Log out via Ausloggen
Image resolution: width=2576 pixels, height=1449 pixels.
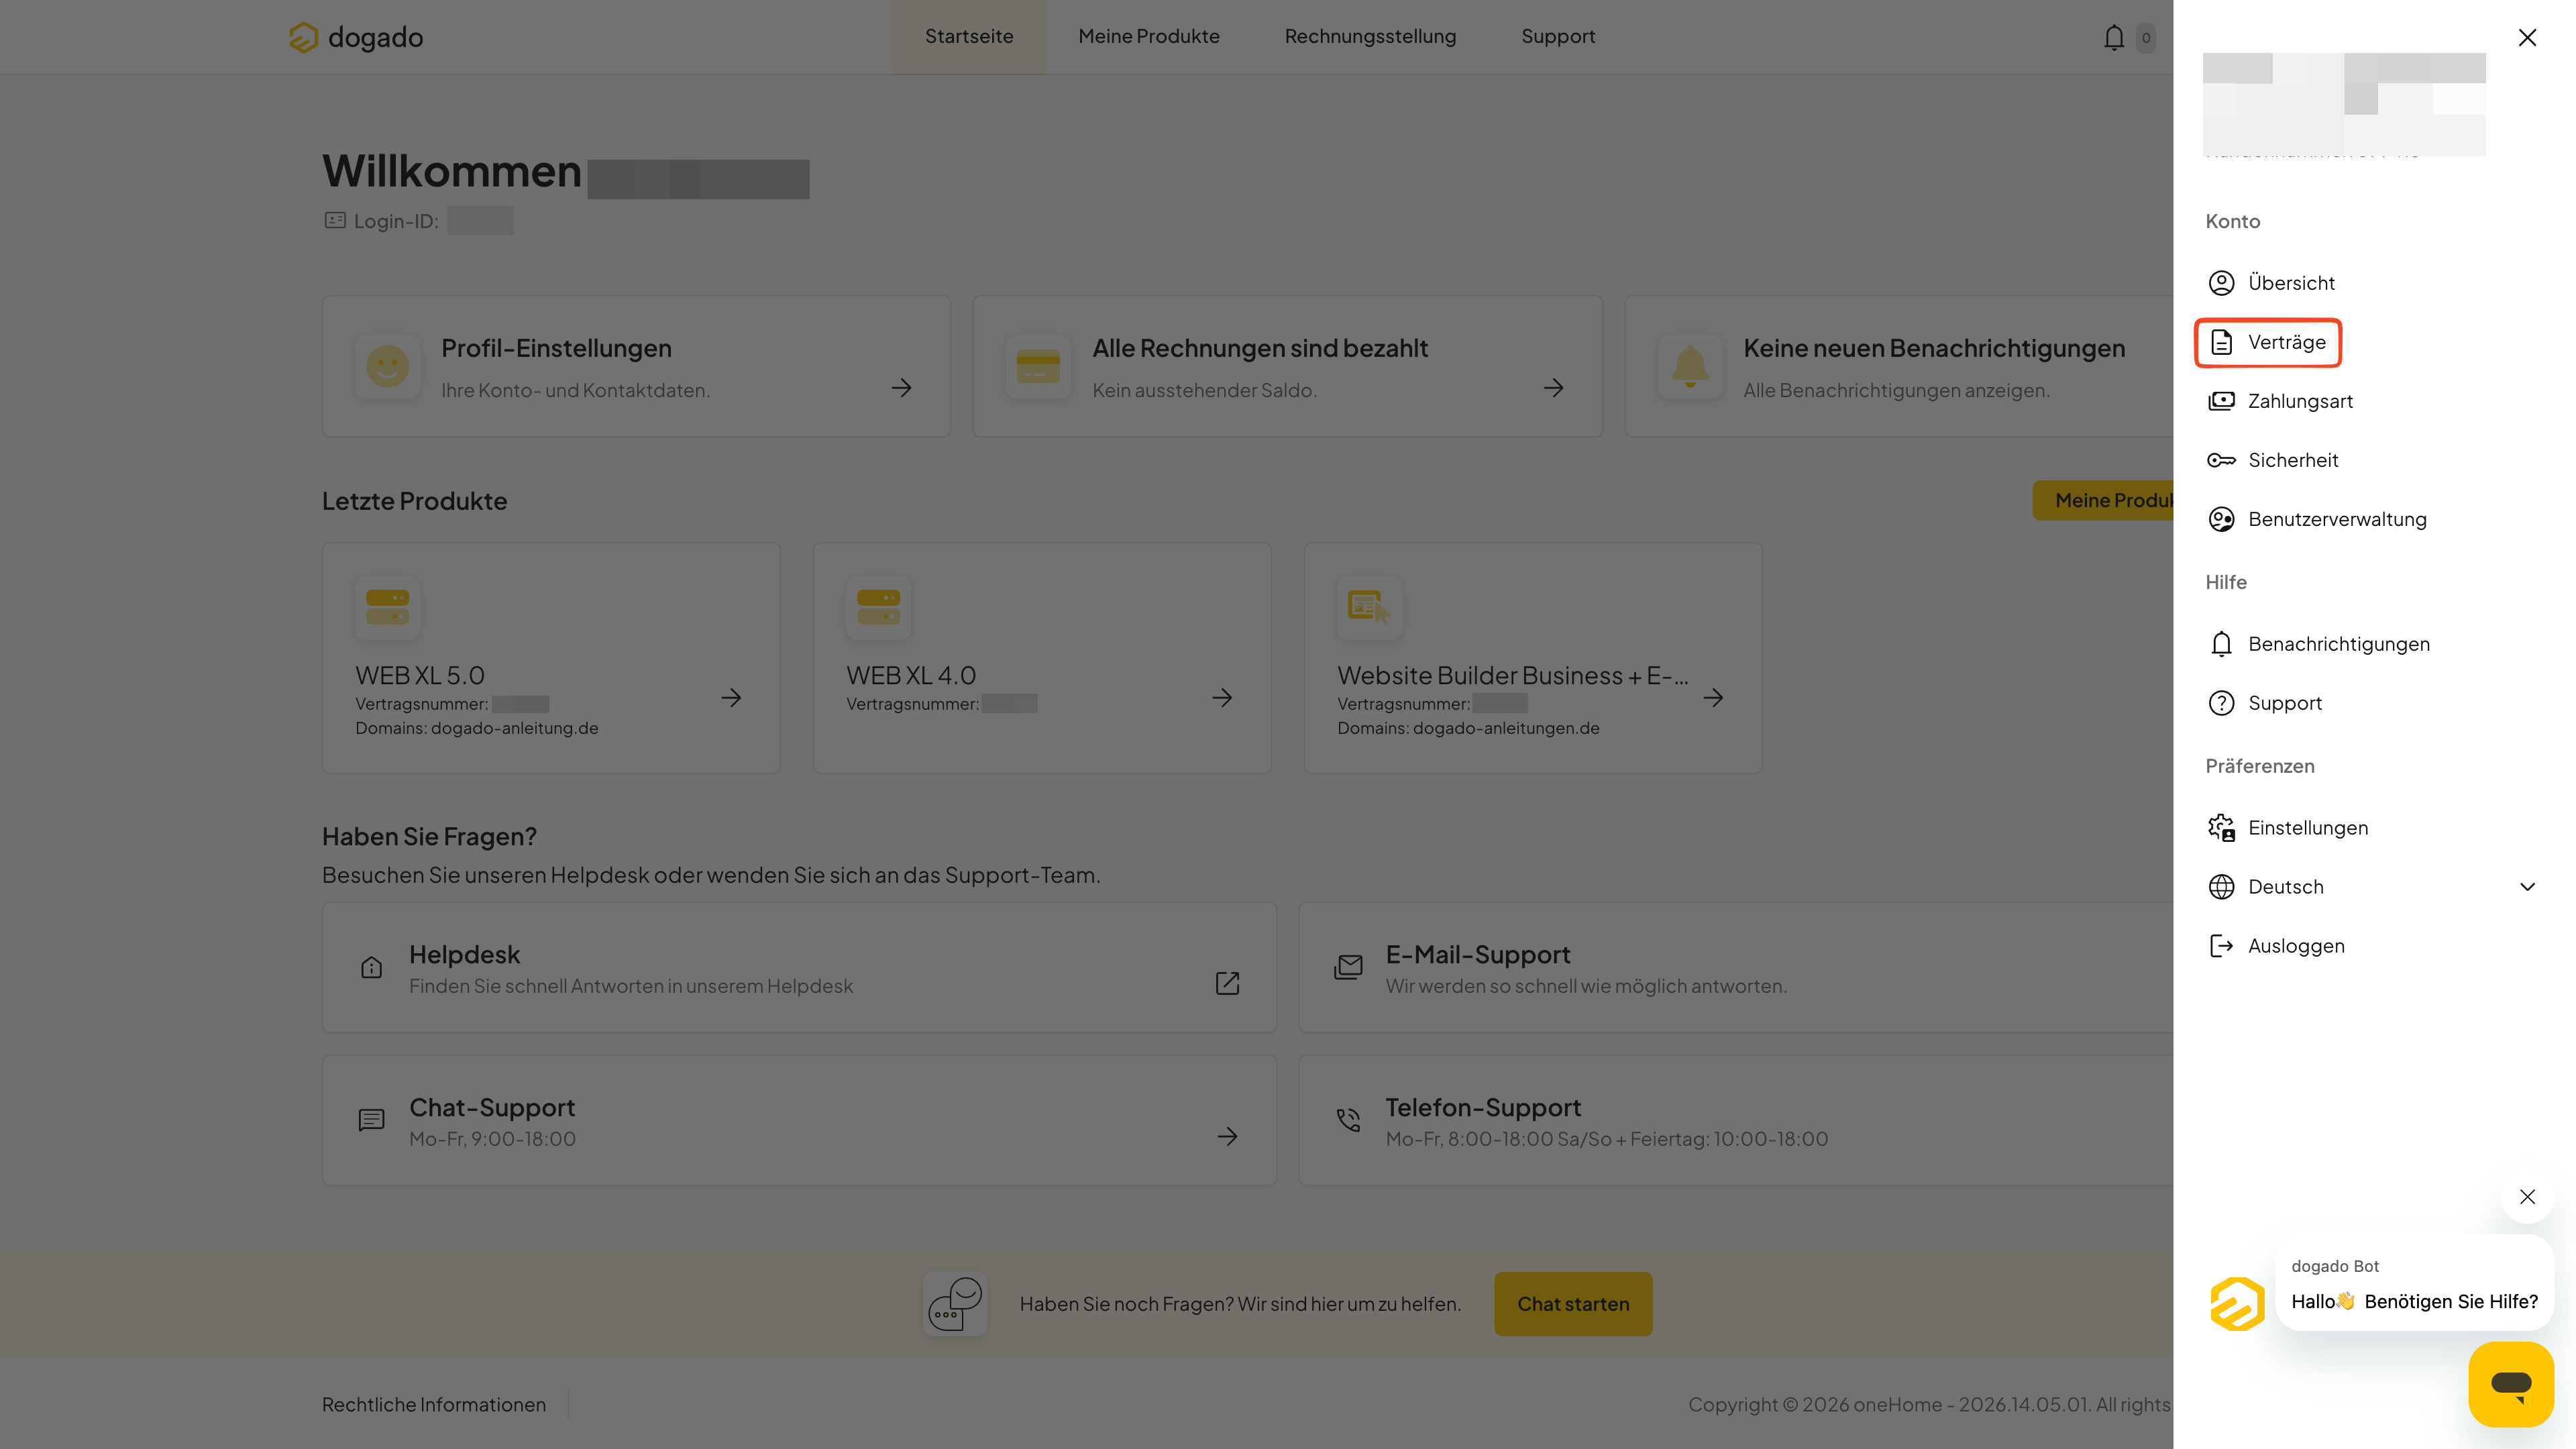point(2296,946)
